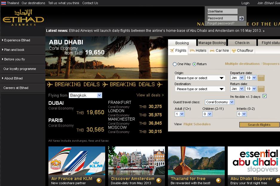This screenshot has height=186, width=280.
Task: Expand About Etihad menu
Action: click(23, 79)
